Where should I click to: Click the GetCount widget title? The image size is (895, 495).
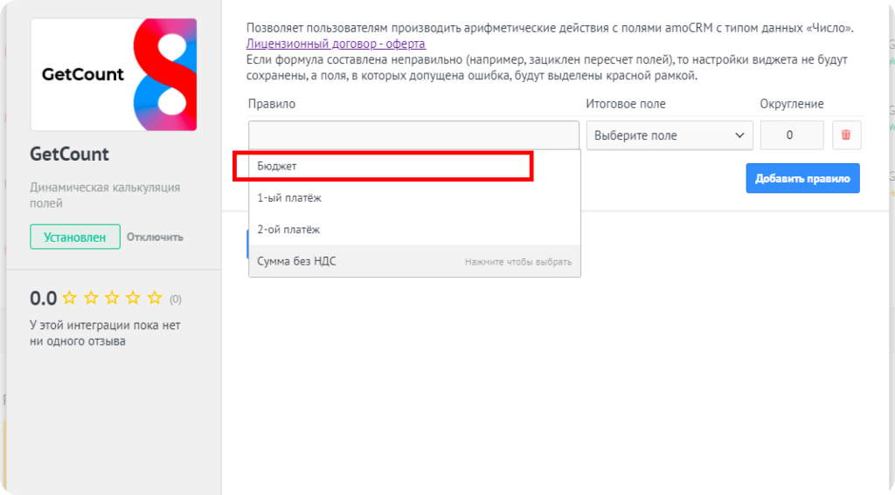pos(70,155)
